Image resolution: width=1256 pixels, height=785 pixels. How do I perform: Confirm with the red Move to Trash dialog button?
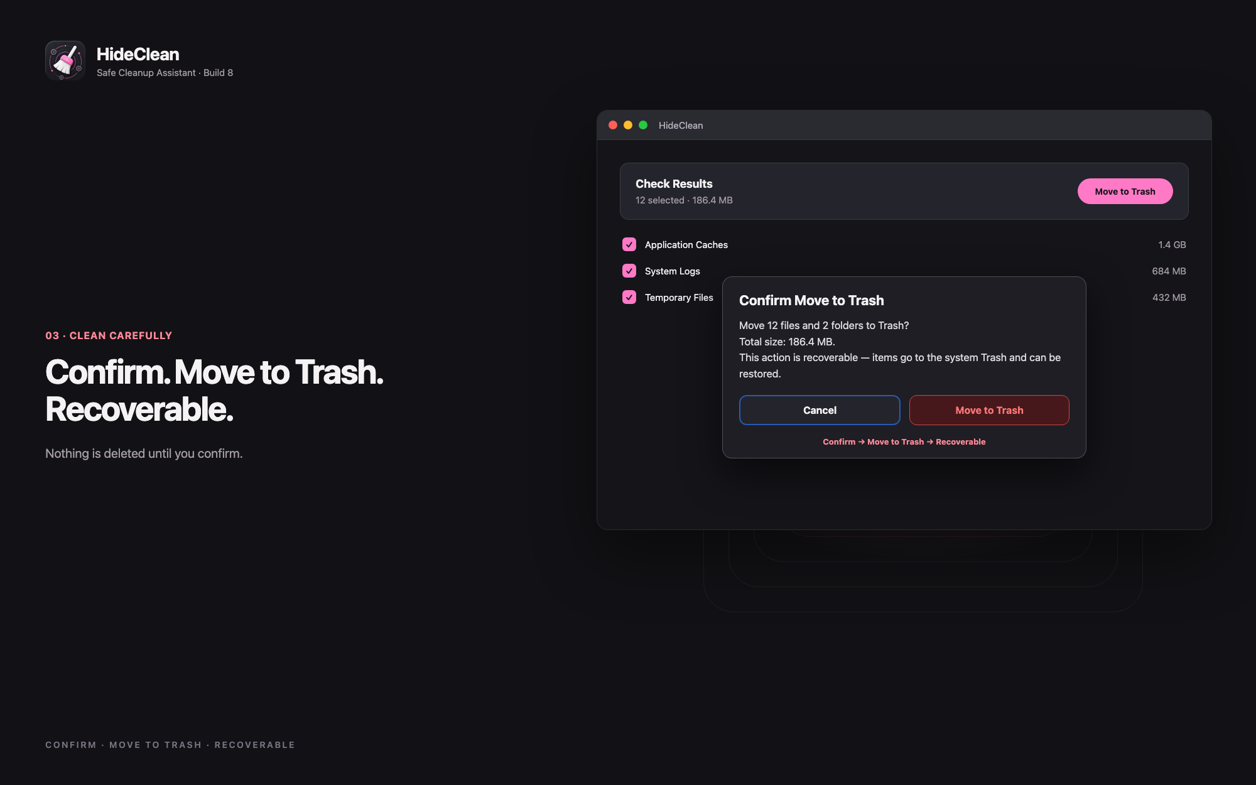coord(989,410)
